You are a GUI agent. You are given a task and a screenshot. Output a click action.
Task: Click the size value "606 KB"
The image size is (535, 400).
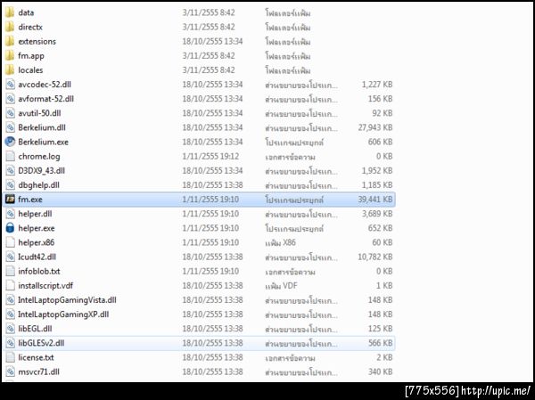click(381, 142)
